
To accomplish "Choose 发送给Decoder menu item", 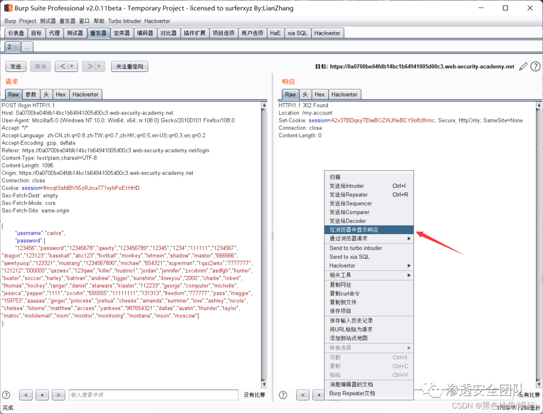I will tap(369, 221).
